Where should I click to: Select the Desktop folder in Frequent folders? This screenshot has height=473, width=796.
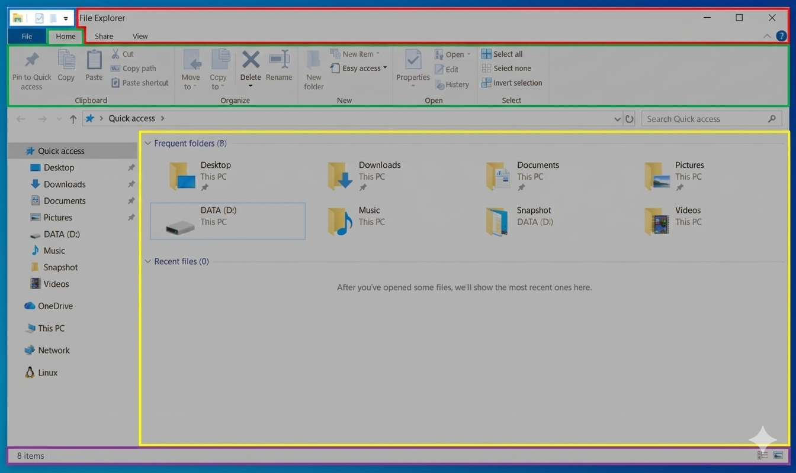pos(227,176)
